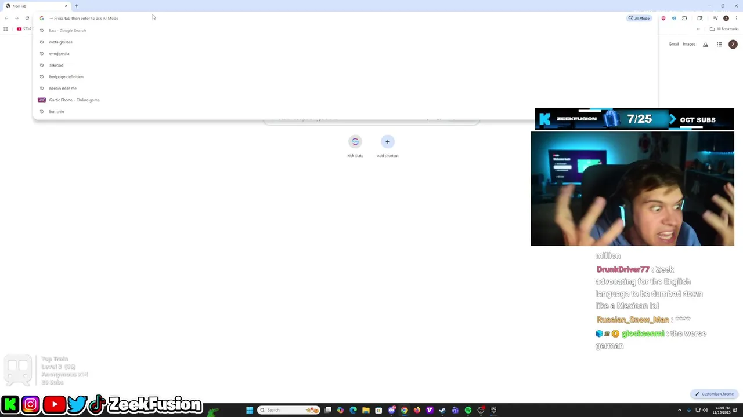This screenshot has height=417, width=743.
Task: Open Task View in the taskbar
Action: (328, 410)
